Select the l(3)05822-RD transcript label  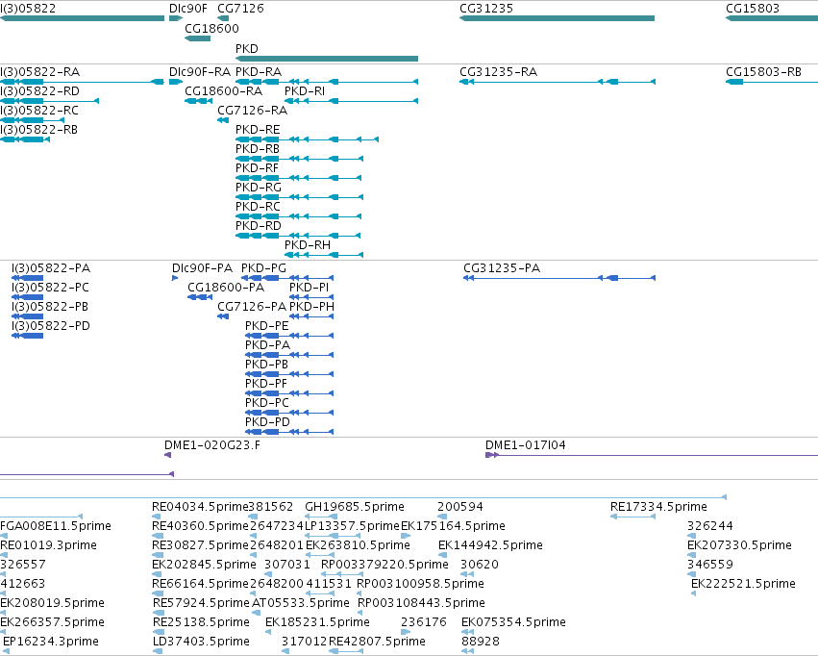[39, 90]
